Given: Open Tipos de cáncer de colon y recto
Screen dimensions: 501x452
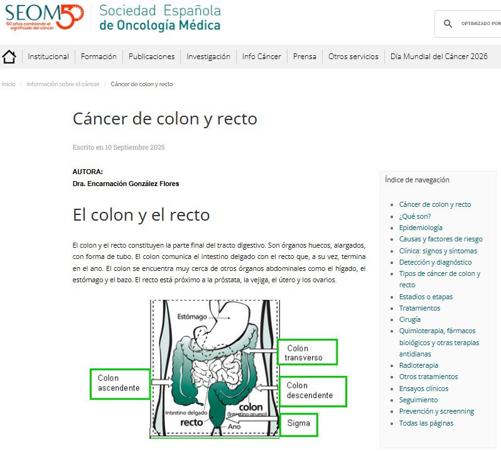Looking at the screenshot, I should pyautogui.click(x=439, y=279).
